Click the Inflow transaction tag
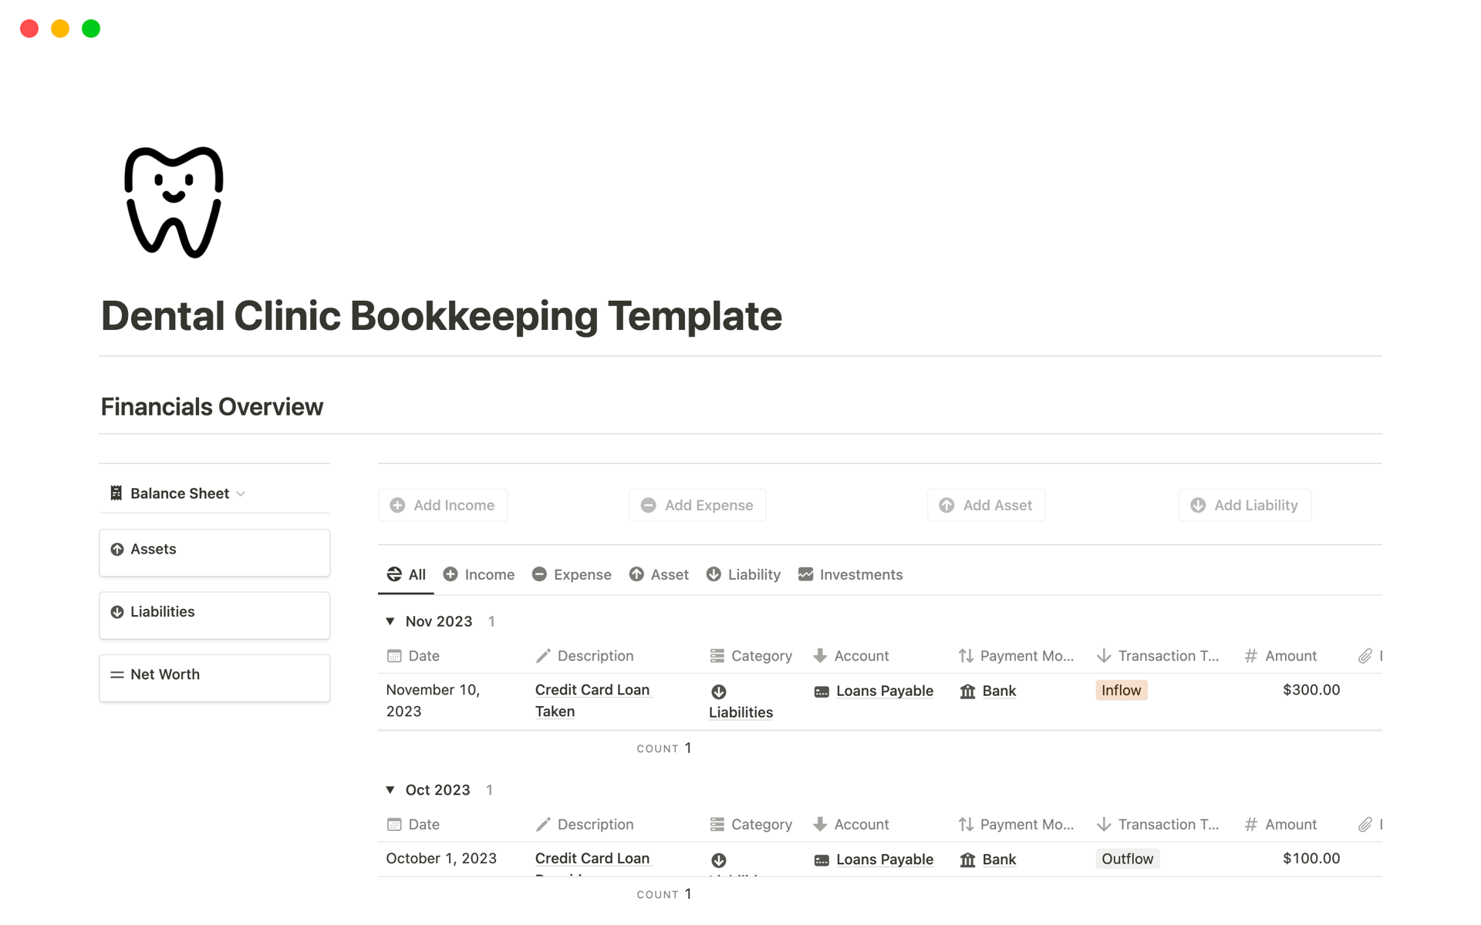Image resolution: width=1481 pixels, height=925 pixels. (x=1121, y=690)
